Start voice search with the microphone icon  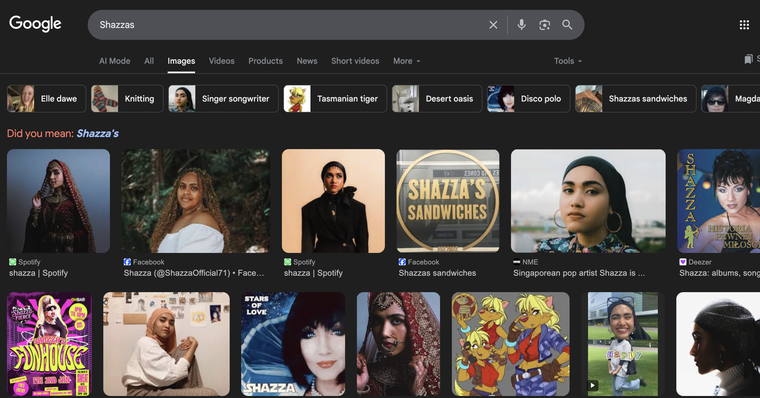[x=521, y=25]
